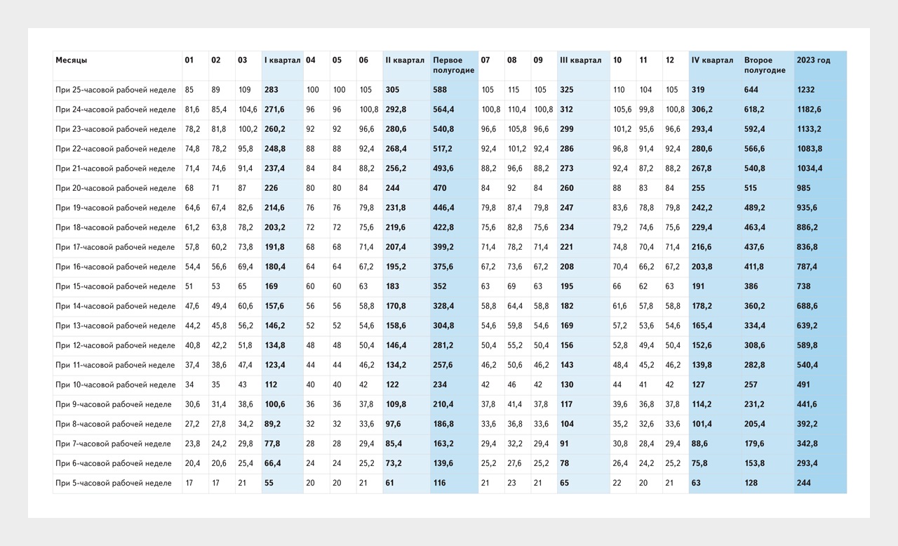Select row label 'При 22-часовой рабочей неделе'
The image size is (898, 546).
[x=116, y=149]
